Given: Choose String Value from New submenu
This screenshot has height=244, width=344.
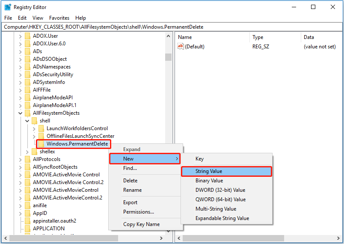Looking at the screenshot, I should [226, 171].
